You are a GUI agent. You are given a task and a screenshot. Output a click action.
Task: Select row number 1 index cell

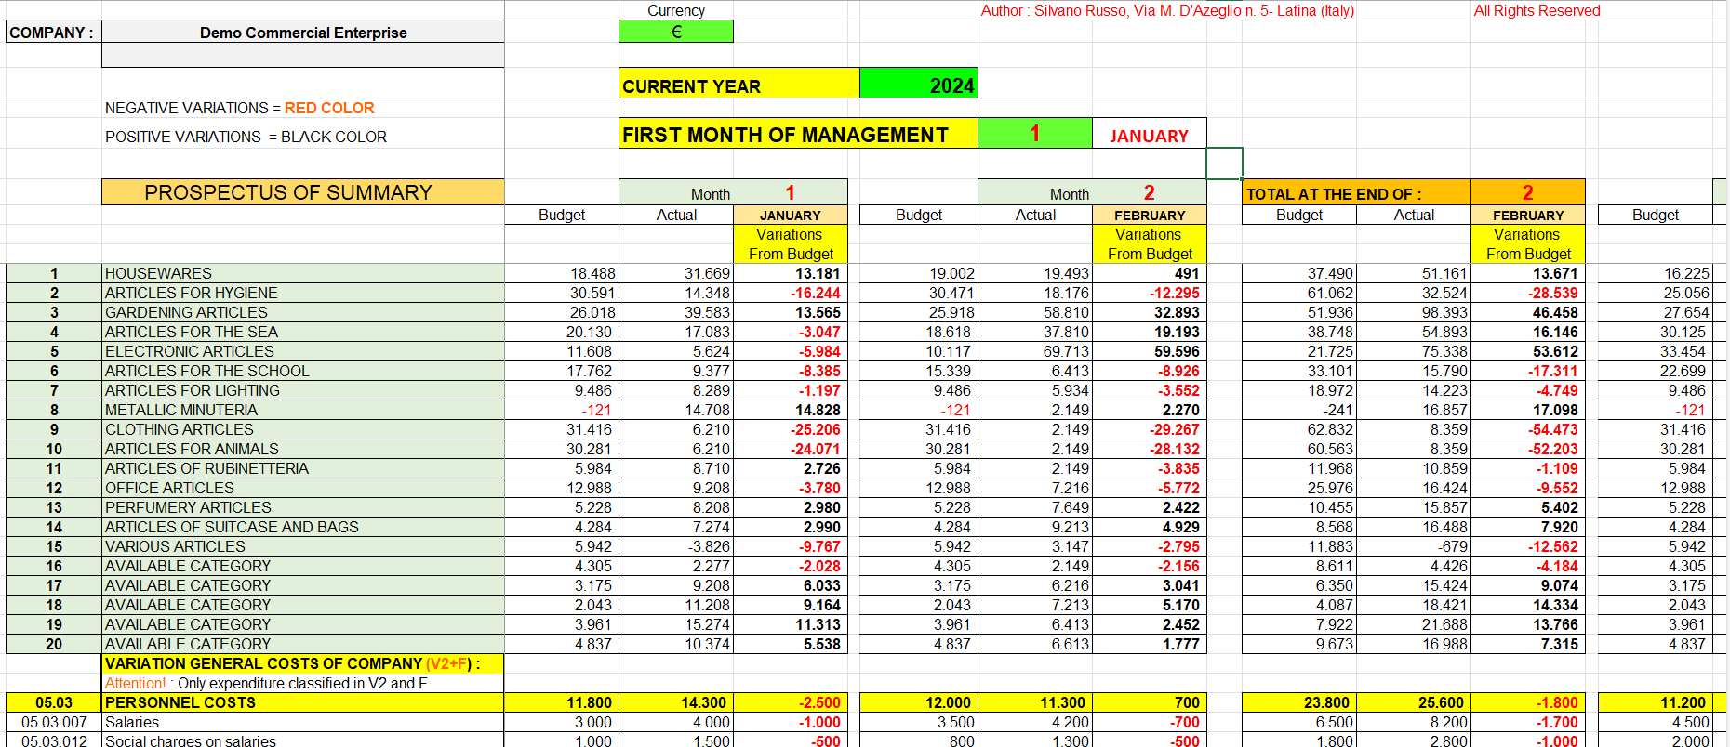[54, 273]
